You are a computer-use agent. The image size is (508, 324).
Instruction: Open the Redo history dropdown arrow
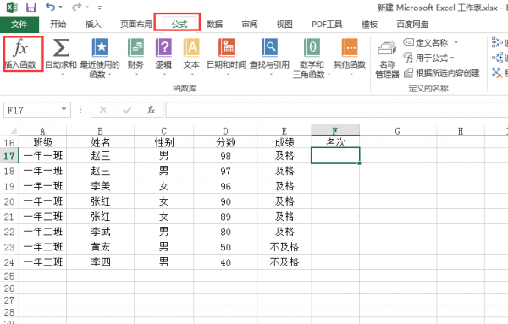click(x=87, y=7)
